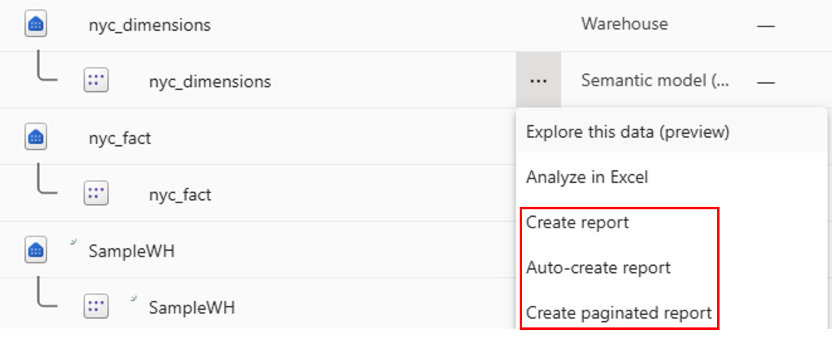Open the nyc_fact semantic model name
The image size is (832, 340).
180,195
